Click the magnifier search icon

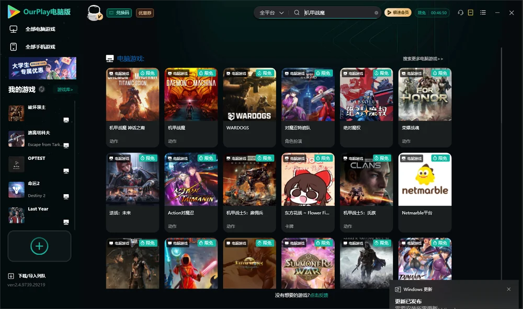297,13
